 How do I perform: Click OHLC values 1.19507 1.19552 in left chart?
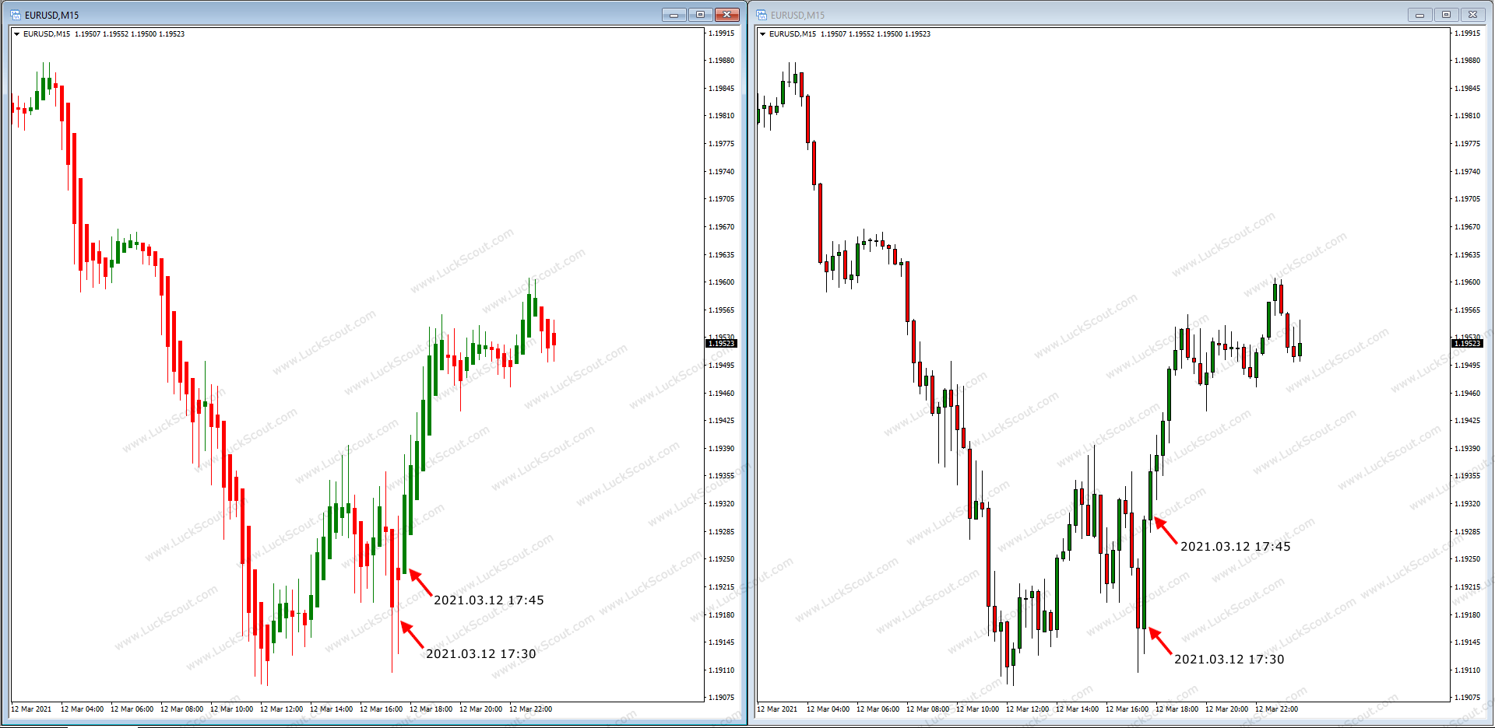pos(102,34)
